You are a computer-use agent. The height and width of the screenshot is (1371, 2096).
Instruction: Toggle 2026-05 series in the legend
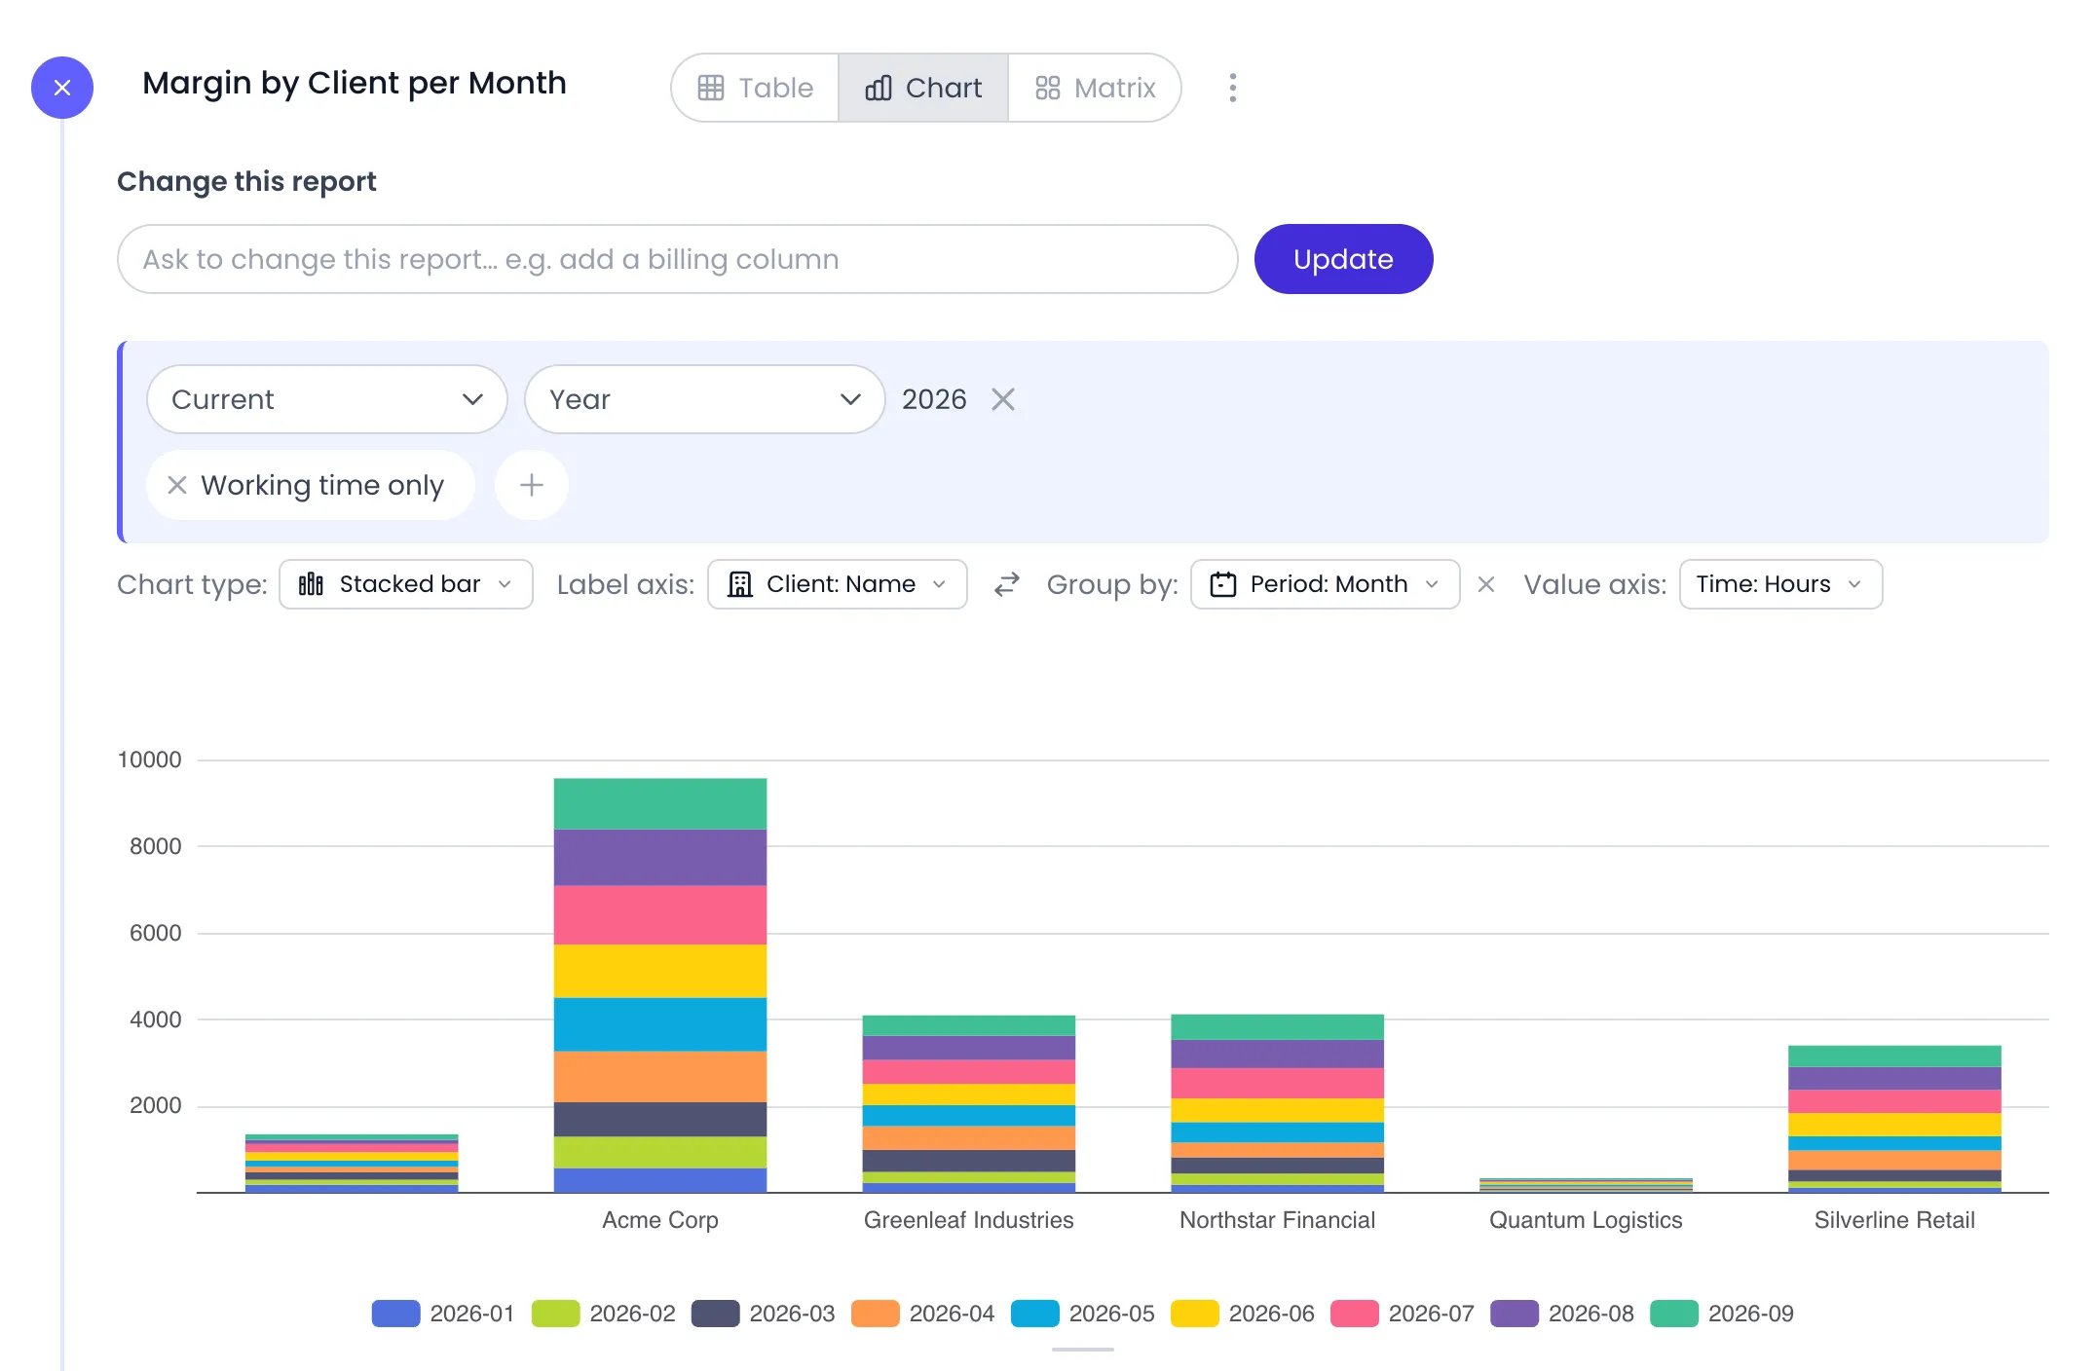(1083, 1314)
